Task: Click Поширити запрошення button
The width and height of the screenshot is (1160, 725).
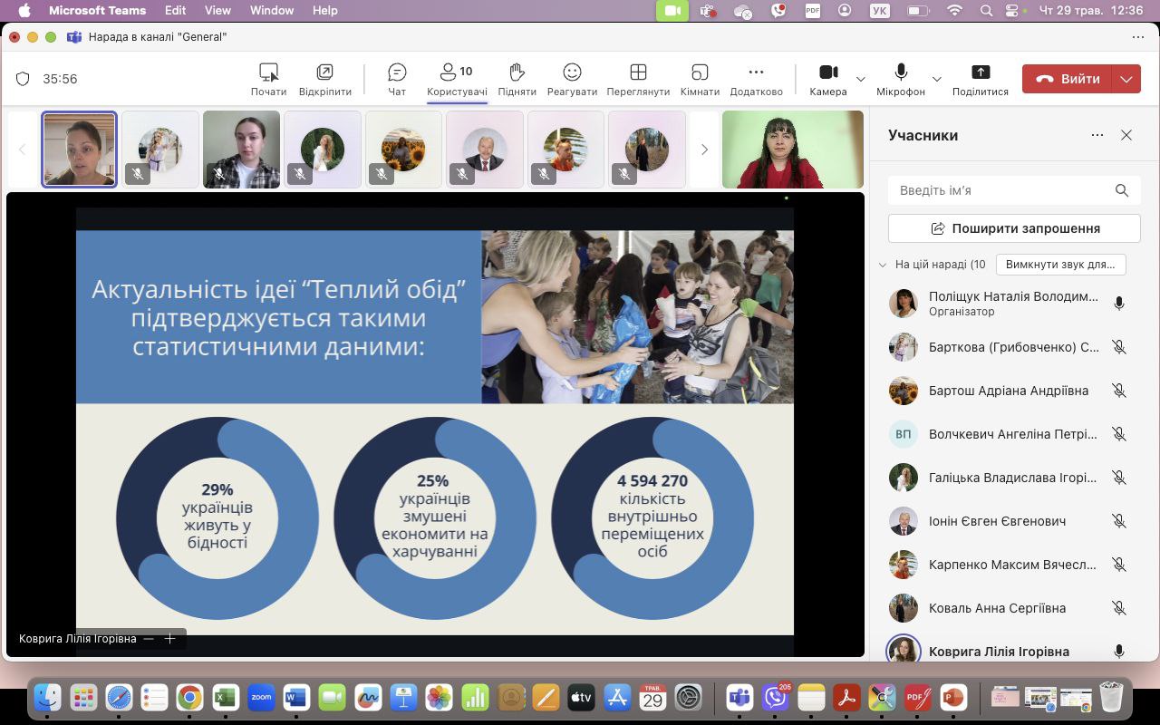Action: pyautogui.click(x=1014, y=228)
